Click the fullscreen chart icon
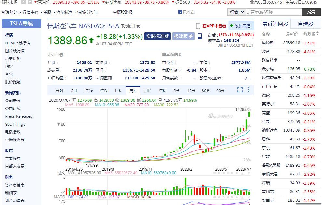This screenshot has width=322, height=205. click(240, 90)
